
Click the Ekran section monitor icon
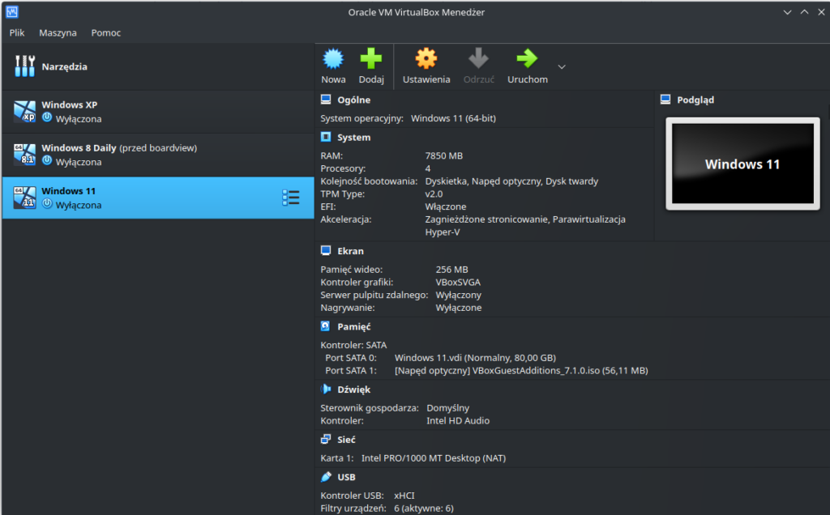326,251
